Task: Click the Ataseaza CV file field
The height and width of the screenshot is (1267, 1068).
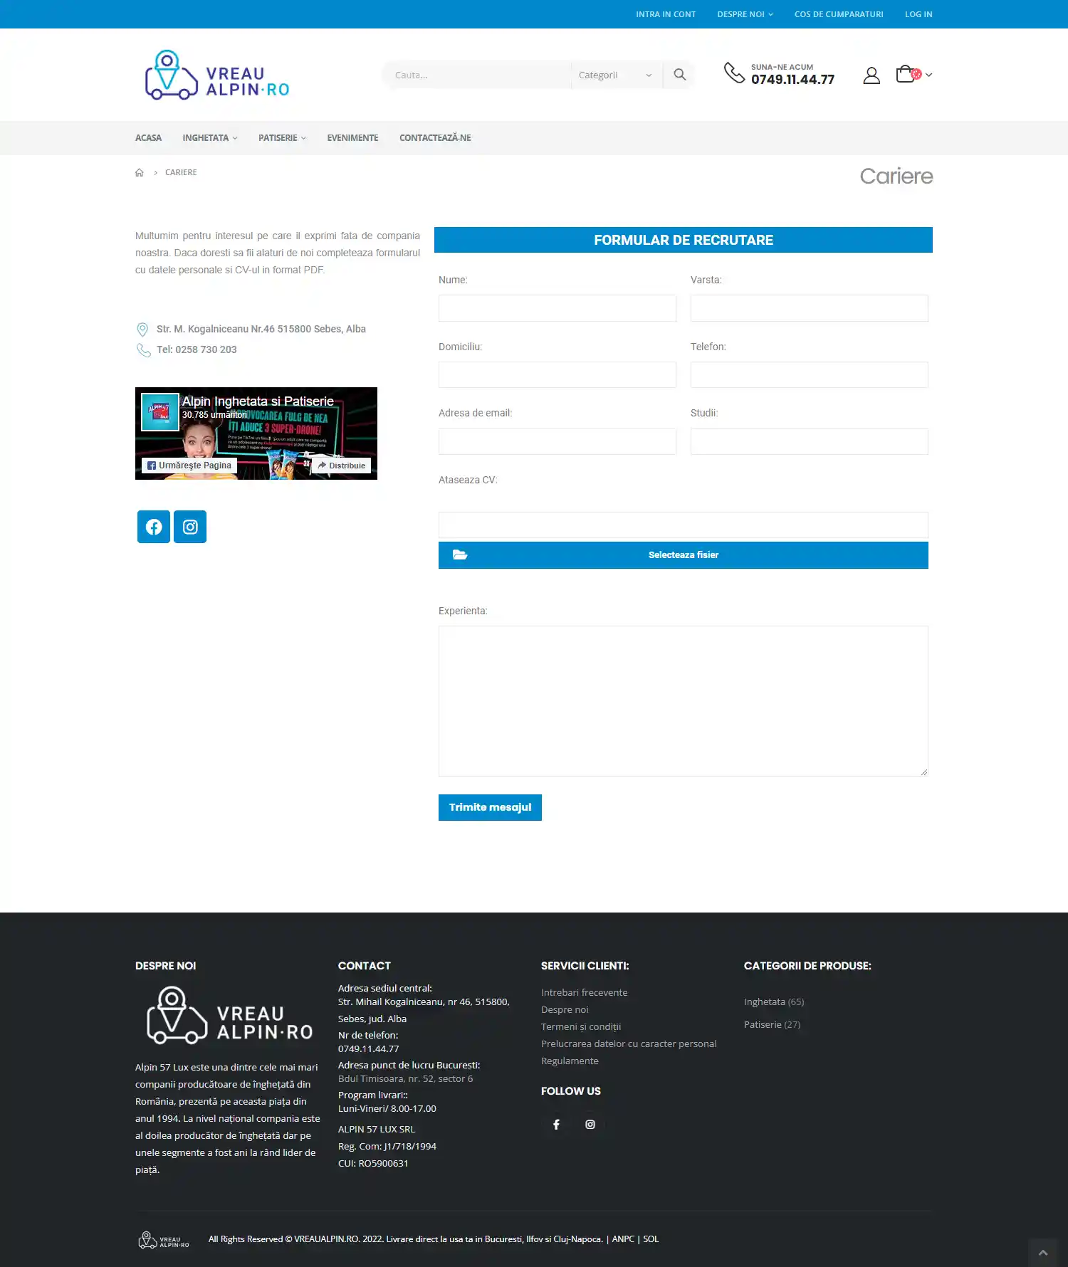Action: point(684,525)
